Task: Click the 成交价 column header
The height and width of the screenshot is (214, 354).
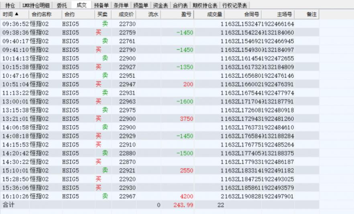Action: [x=126, y=14]
